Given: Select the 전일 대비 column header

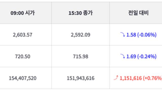Looking at the screenshot, I should pos(138,13).
